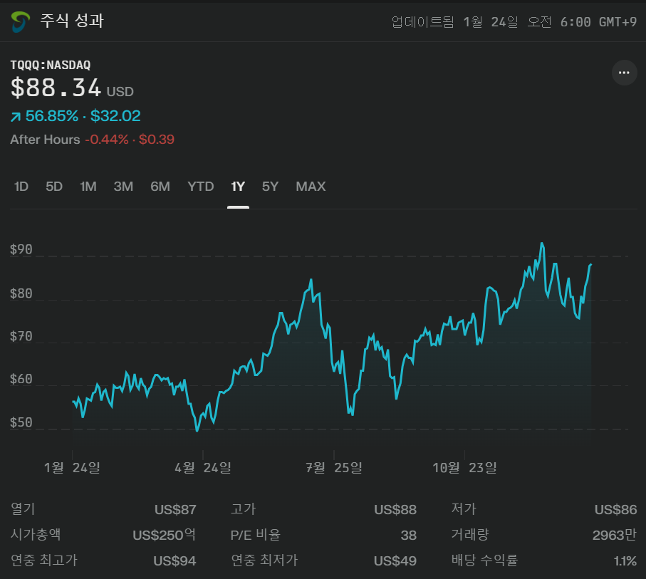Image resolution: width=646 pixels, height=579 pixels.
Task: Click the 10월 23일 x-axis date
Action: 464,468
